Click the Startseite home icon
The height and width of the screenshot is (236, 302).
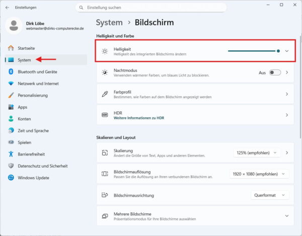point(11,48)
